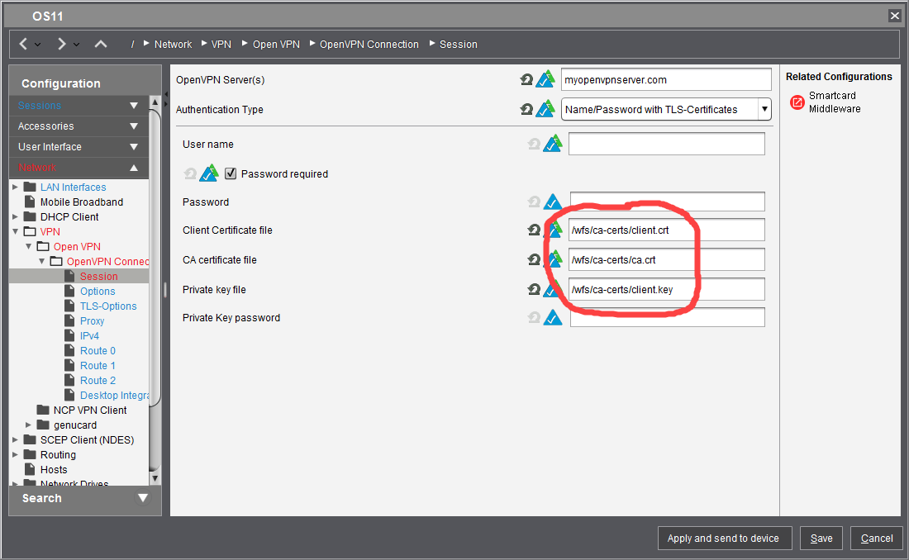Click the forward navigation arrow
The width and height of the screenshot is (909, 560).
[x=62, y=44]
